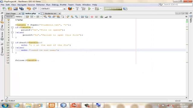Collapse the else fold at line 6
This screenshot has width=193, height=108.
[12, 32]
